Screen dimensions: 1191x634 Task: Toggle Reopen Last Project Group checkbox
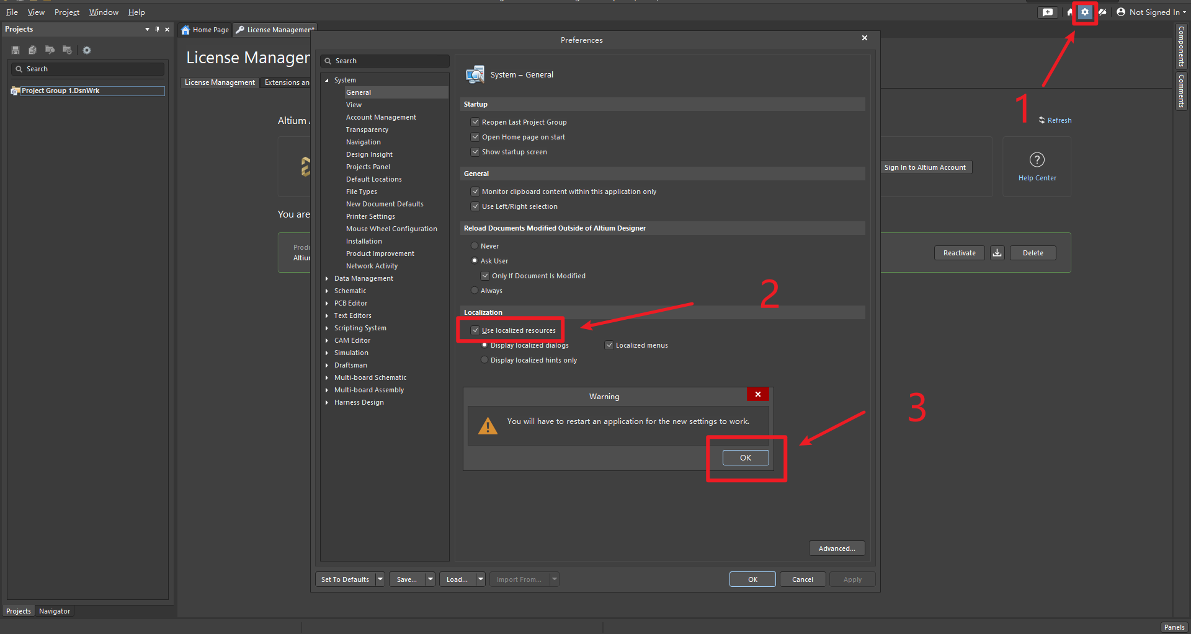[x=475, y=122]
